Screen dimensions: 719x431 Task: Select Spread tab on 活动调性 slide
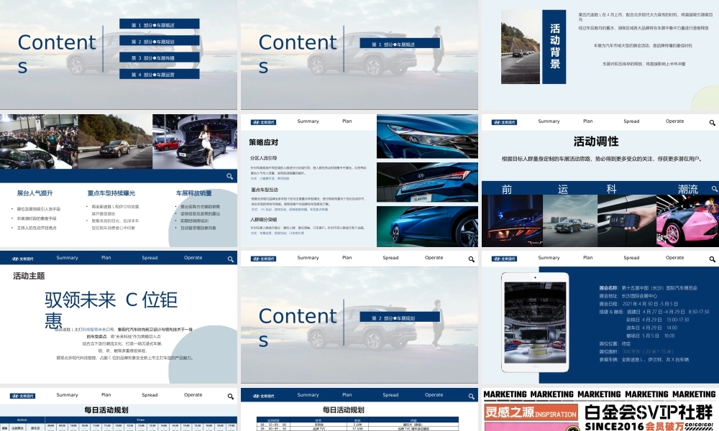[631, 121]
